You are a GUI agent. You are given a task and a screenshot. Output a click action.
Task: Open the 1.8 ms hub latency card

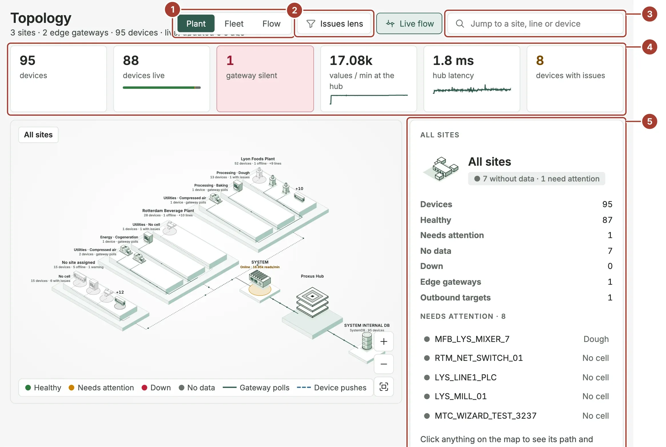(472, 79)
